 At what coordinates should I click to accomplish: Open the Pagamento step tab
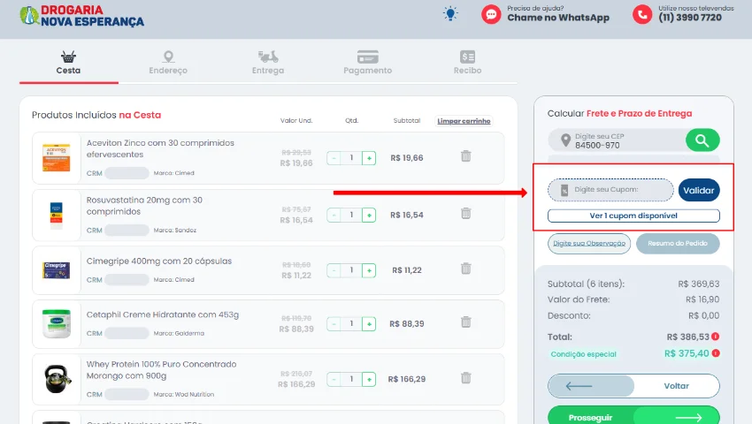367,64
